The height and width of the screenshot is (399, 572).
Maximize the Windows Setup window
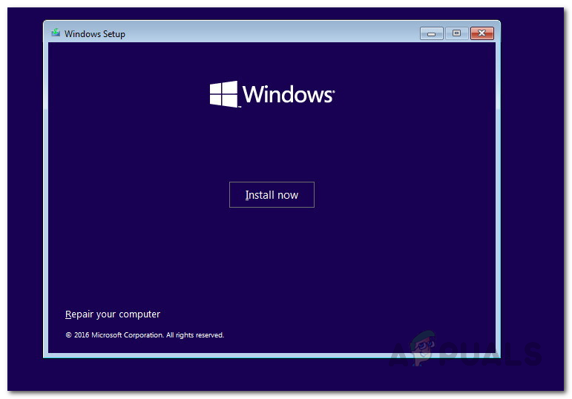pyautogui.click(x=456, y=33)
